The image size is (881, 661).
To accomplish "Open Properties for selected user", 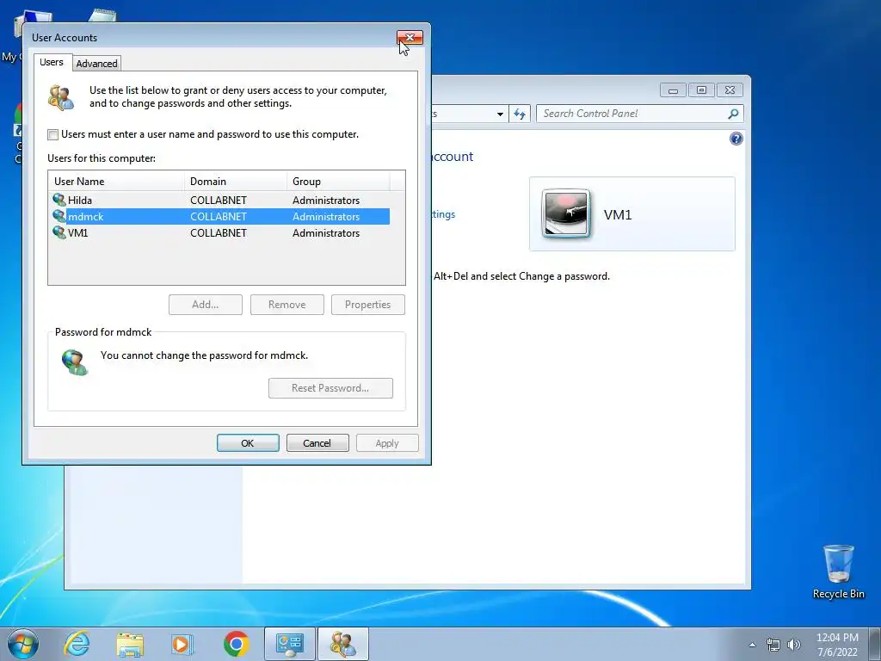I will [x=368, y=305].
